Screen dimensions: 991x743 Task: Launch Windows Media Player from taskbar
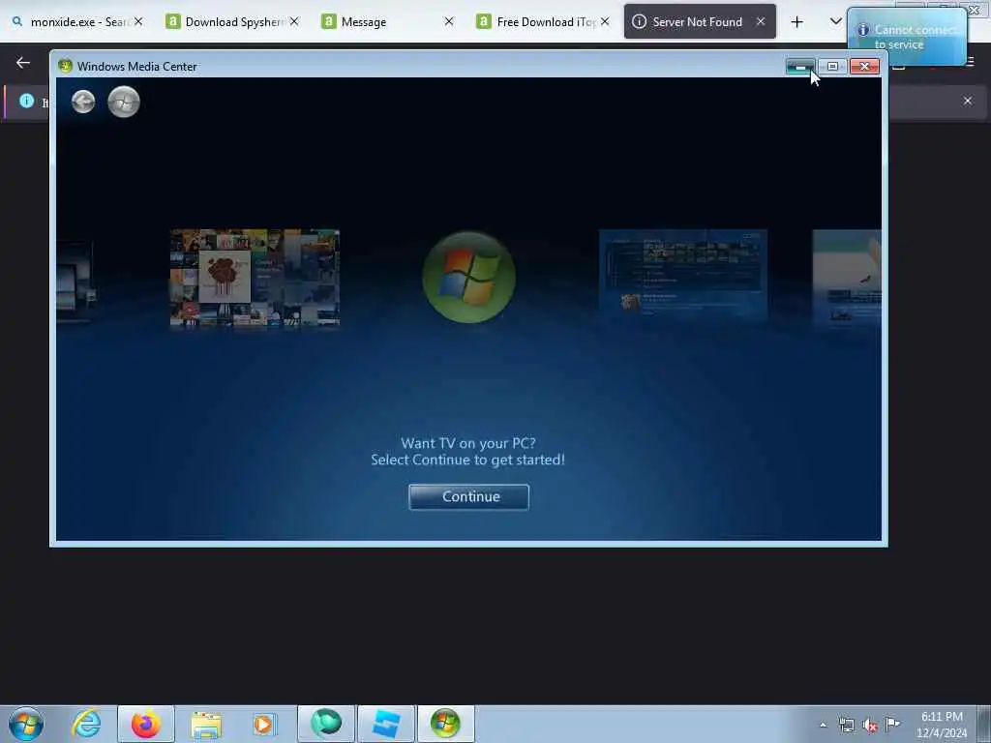click(263, 724)
